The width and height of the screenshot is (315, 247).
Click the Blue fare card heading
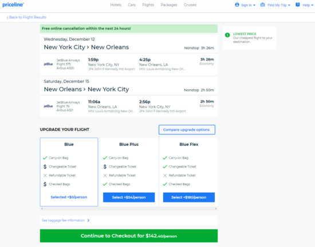(69, 144)
